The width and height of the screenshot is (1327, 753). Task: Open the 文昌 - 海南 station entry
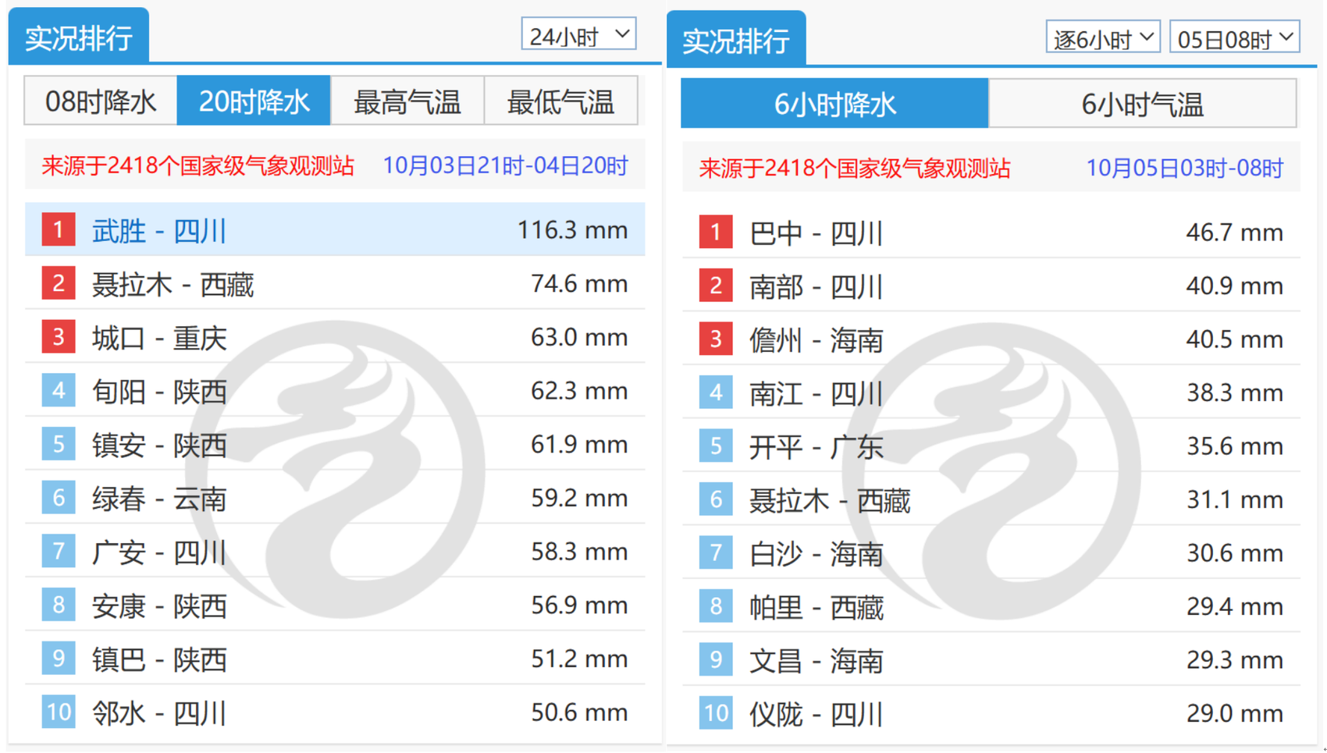(816, 661)
